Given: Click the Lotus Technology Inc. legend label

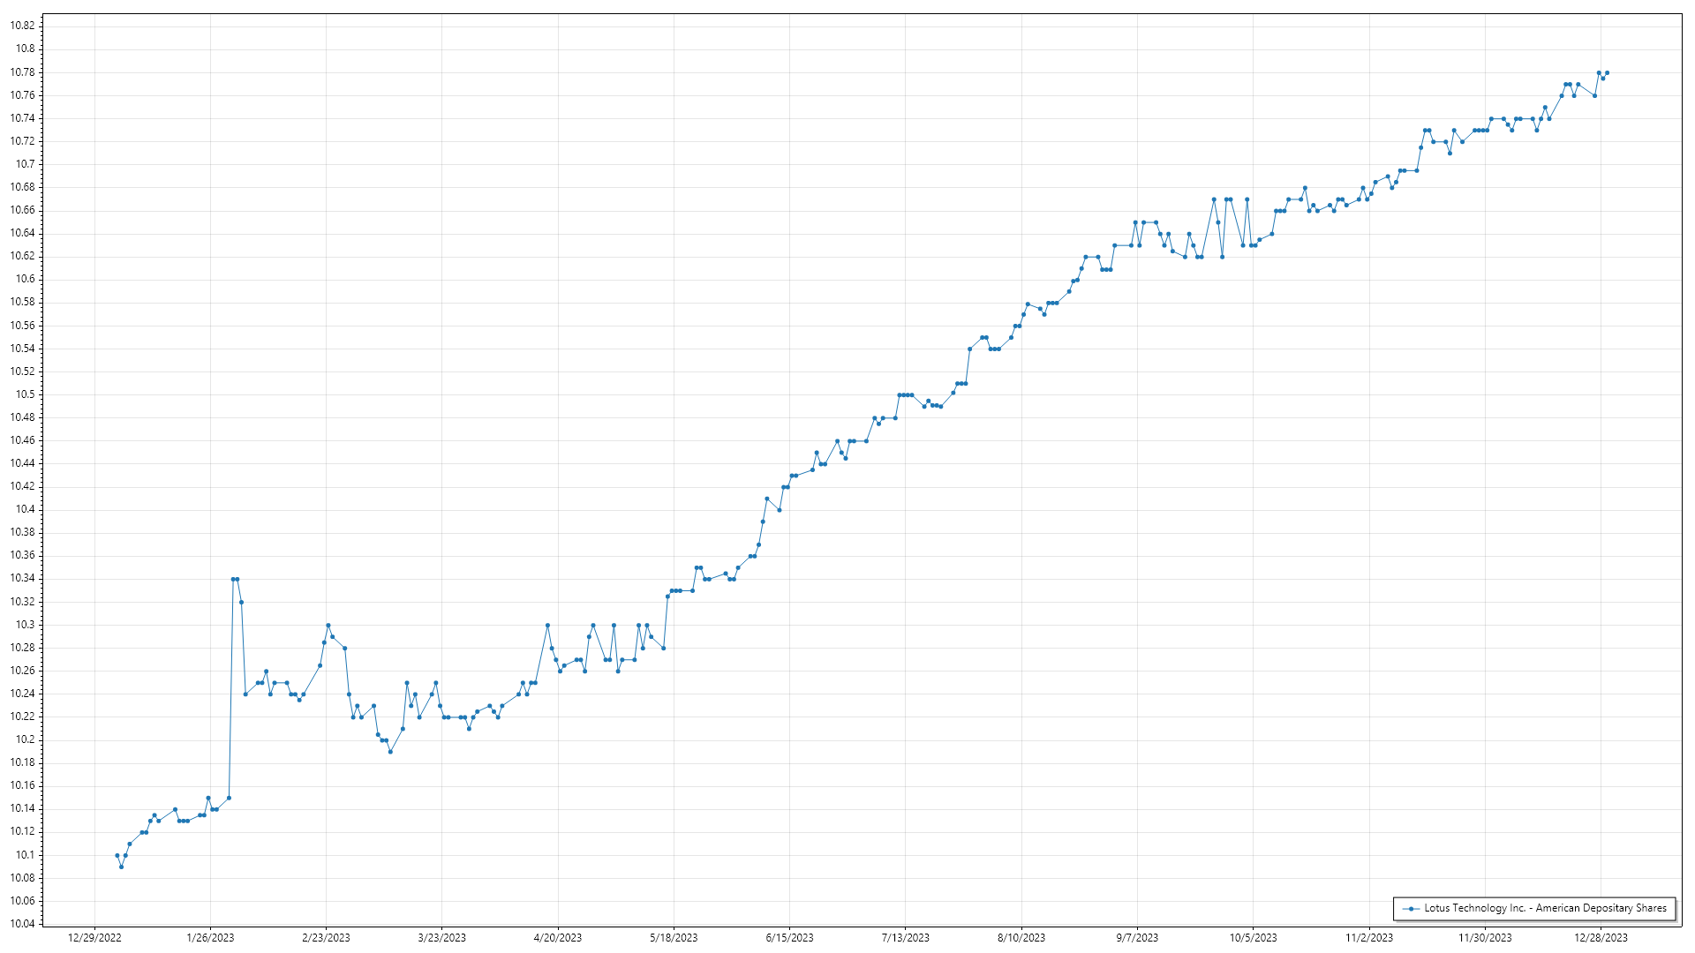Looking at the screenshot, I should pos(1545,908).
